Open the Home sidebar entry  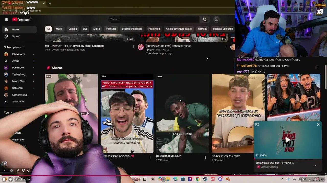[x=19, y=29]
